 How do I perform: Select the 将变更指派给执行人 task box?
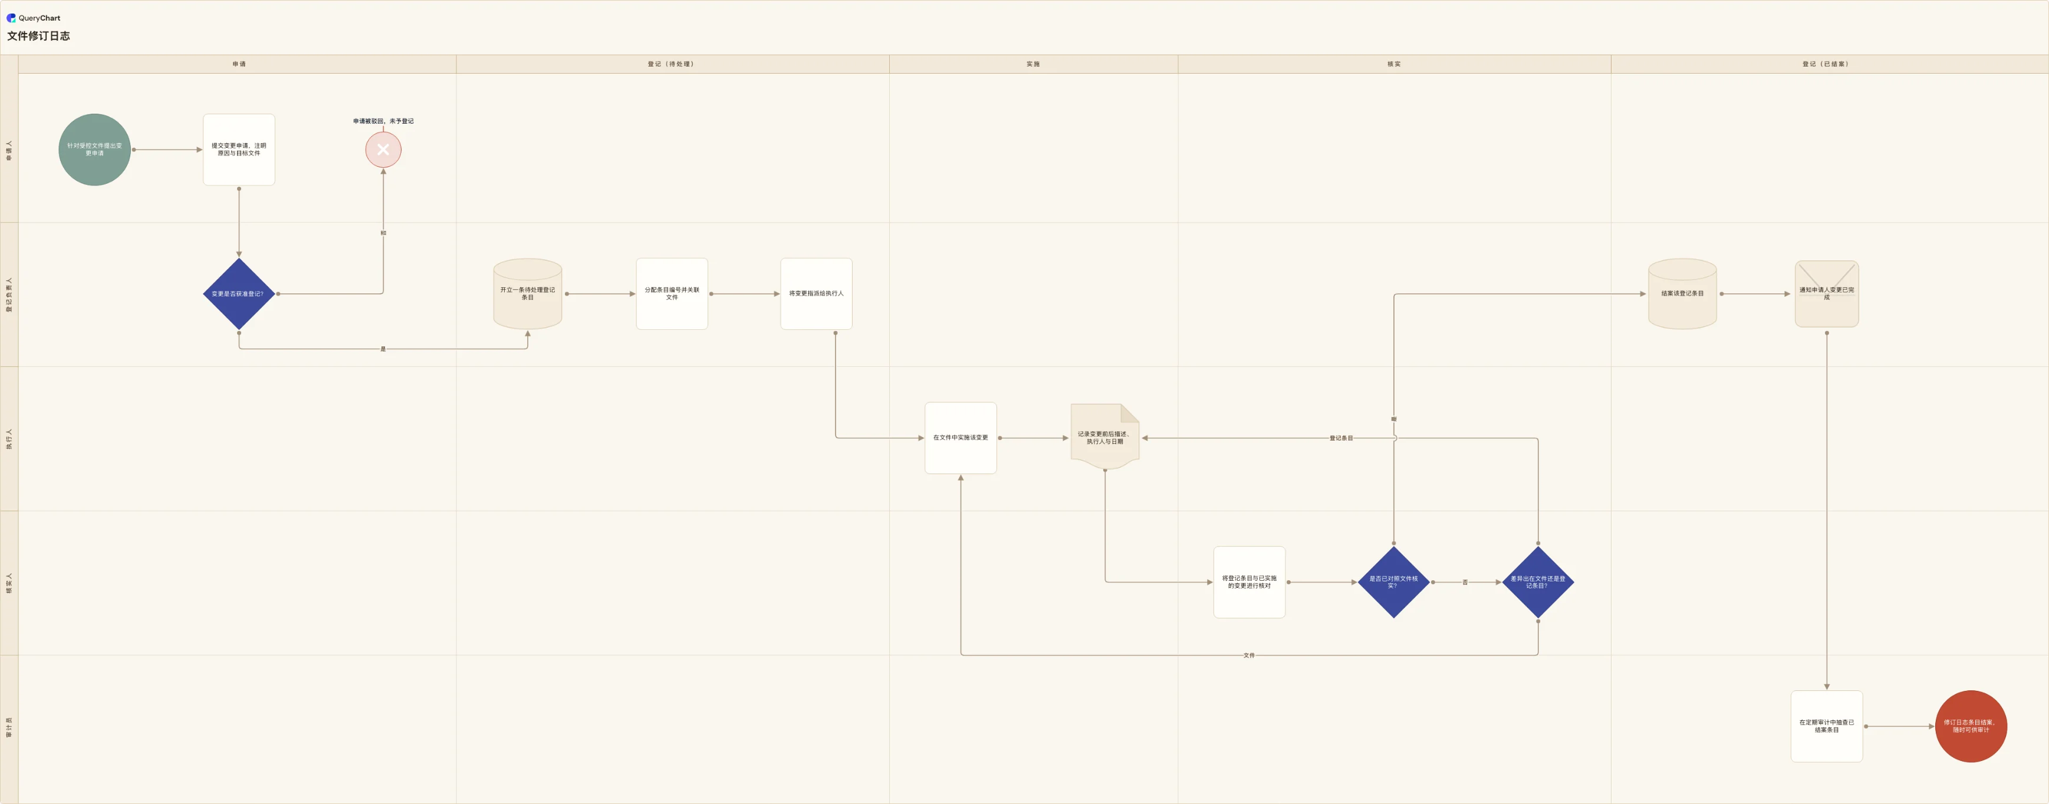(x=816, y=294)
